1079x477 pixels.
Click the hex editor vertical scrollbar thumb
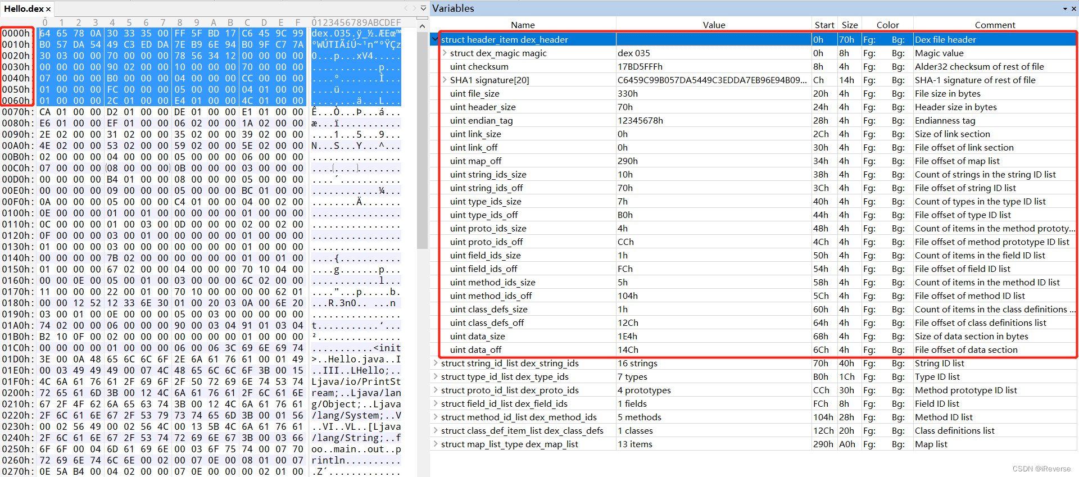click(x=422, y=139)
